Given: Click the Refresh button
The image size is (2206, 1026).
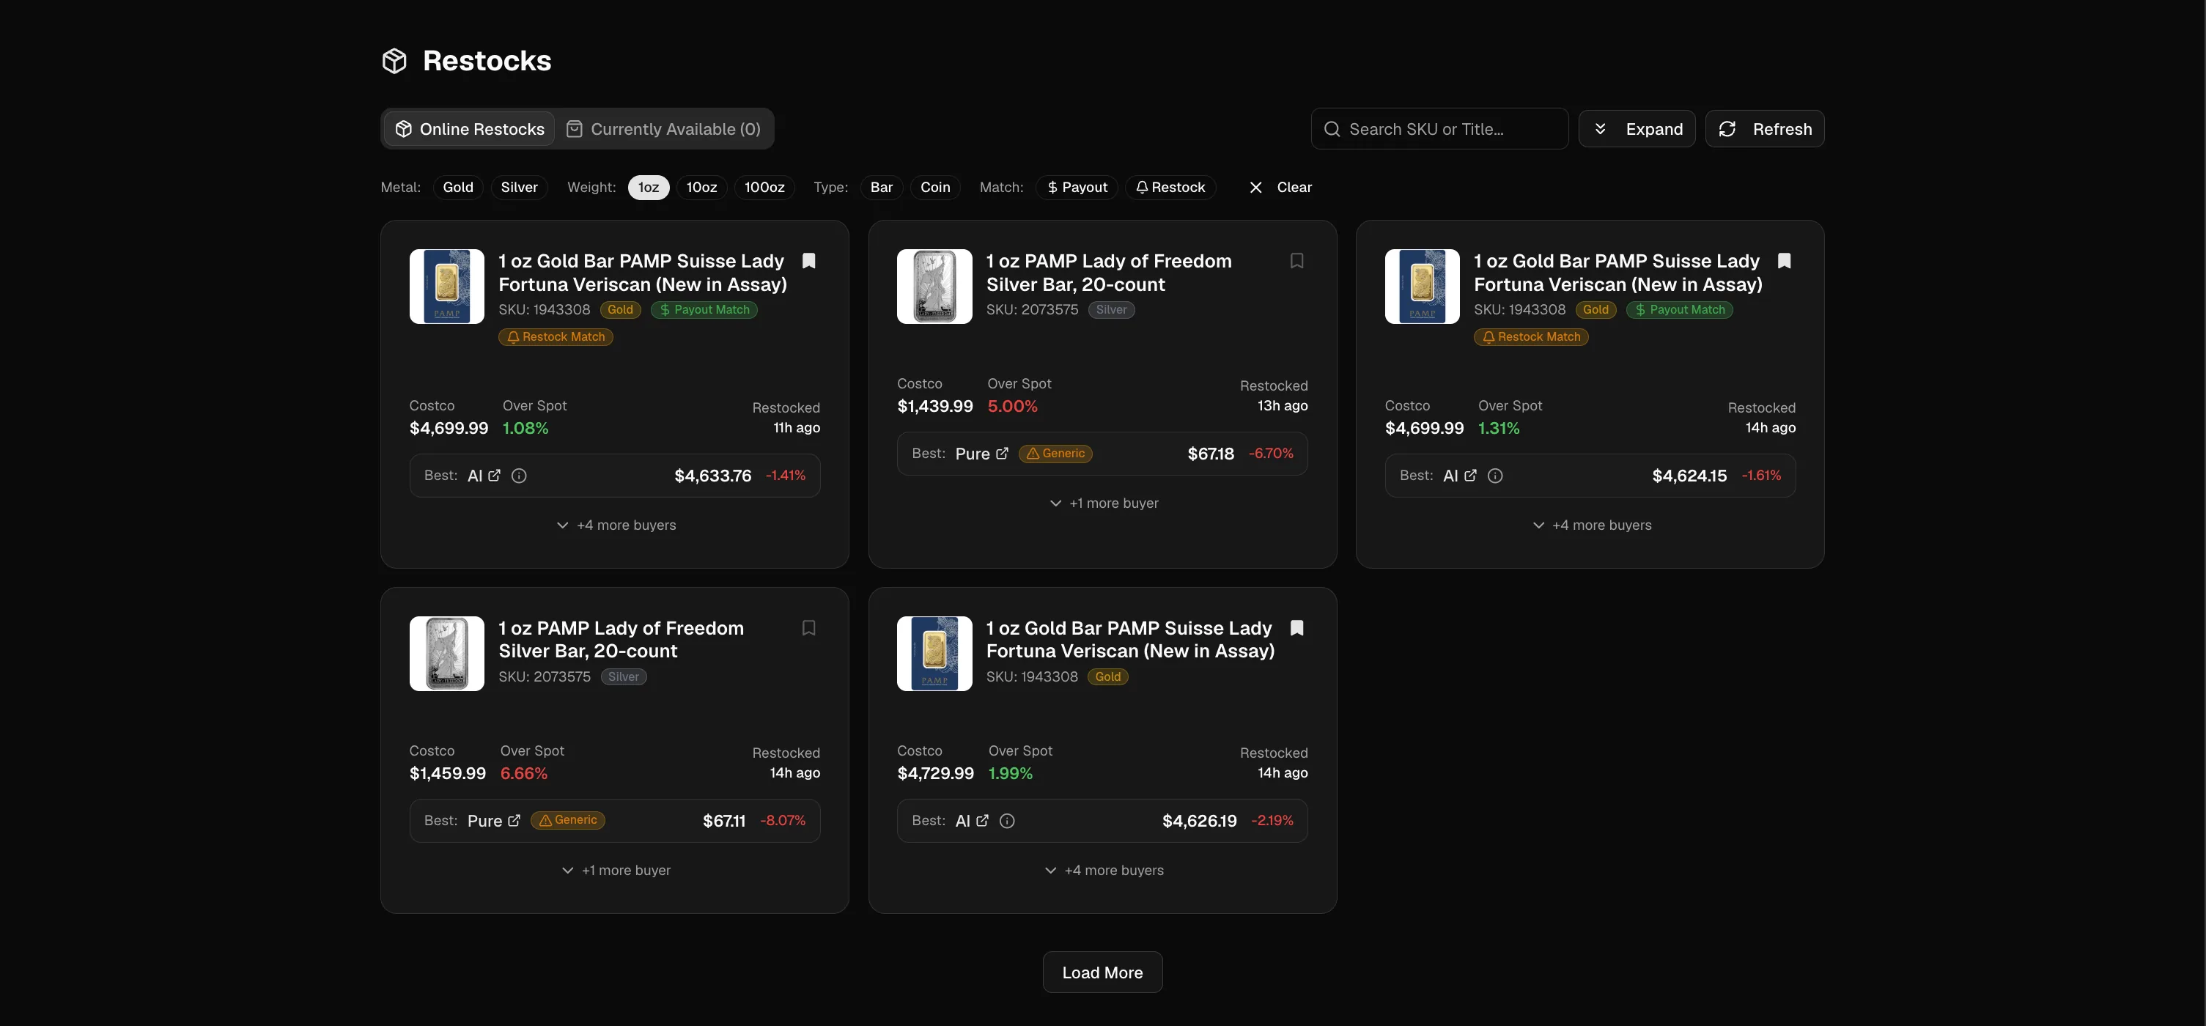Looking at the screenshot, I should point(1764,129).
